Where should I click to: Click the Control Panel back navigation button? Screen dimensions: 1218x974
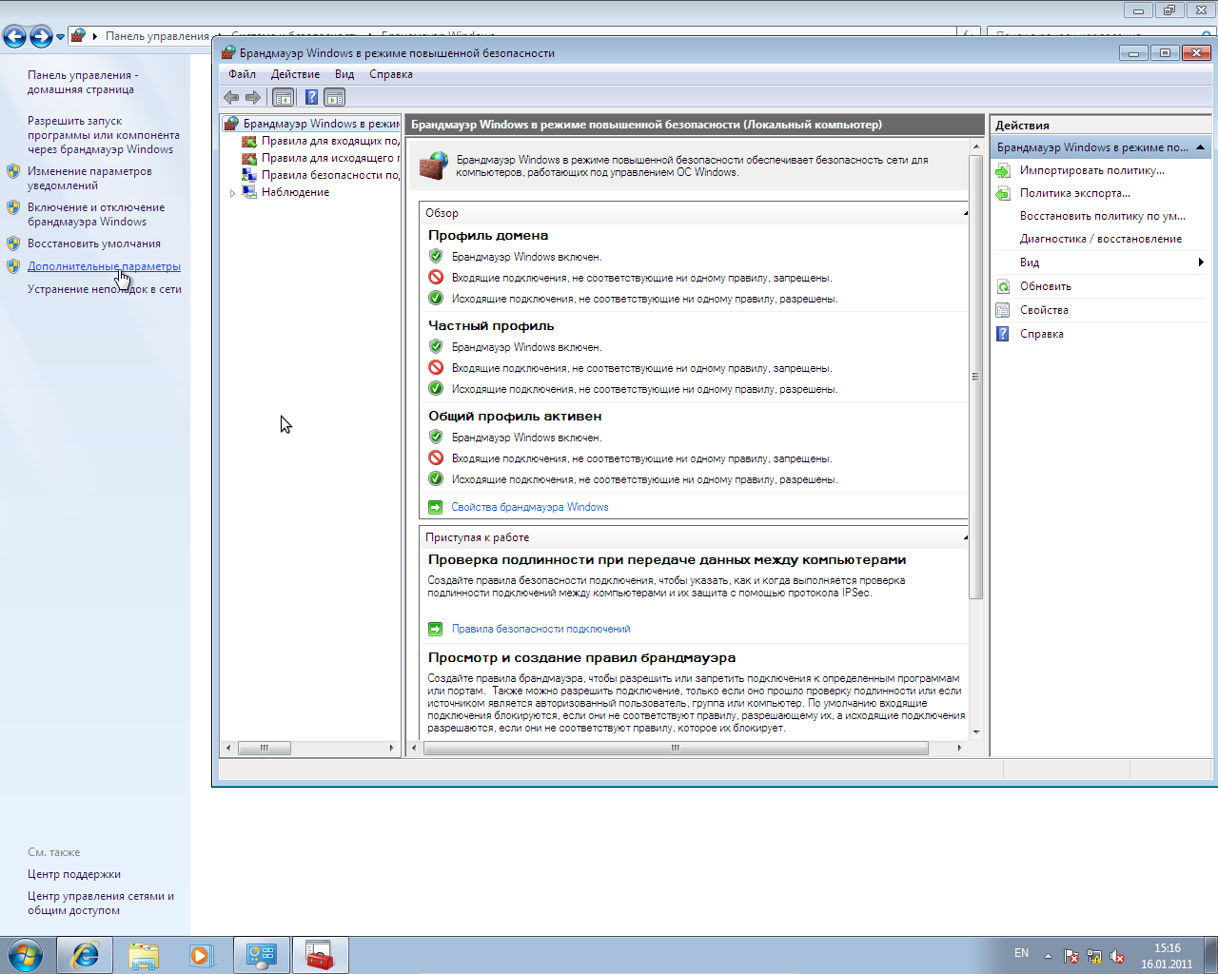(x=15, y=36)
